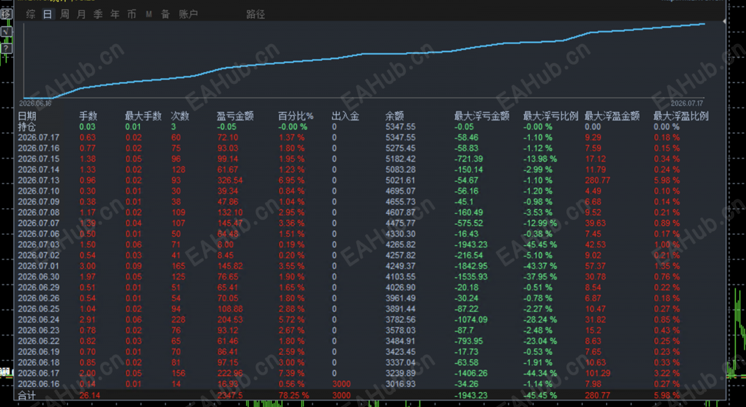Click the 出入金 column header
746x407 pixels.
point(346,116)
